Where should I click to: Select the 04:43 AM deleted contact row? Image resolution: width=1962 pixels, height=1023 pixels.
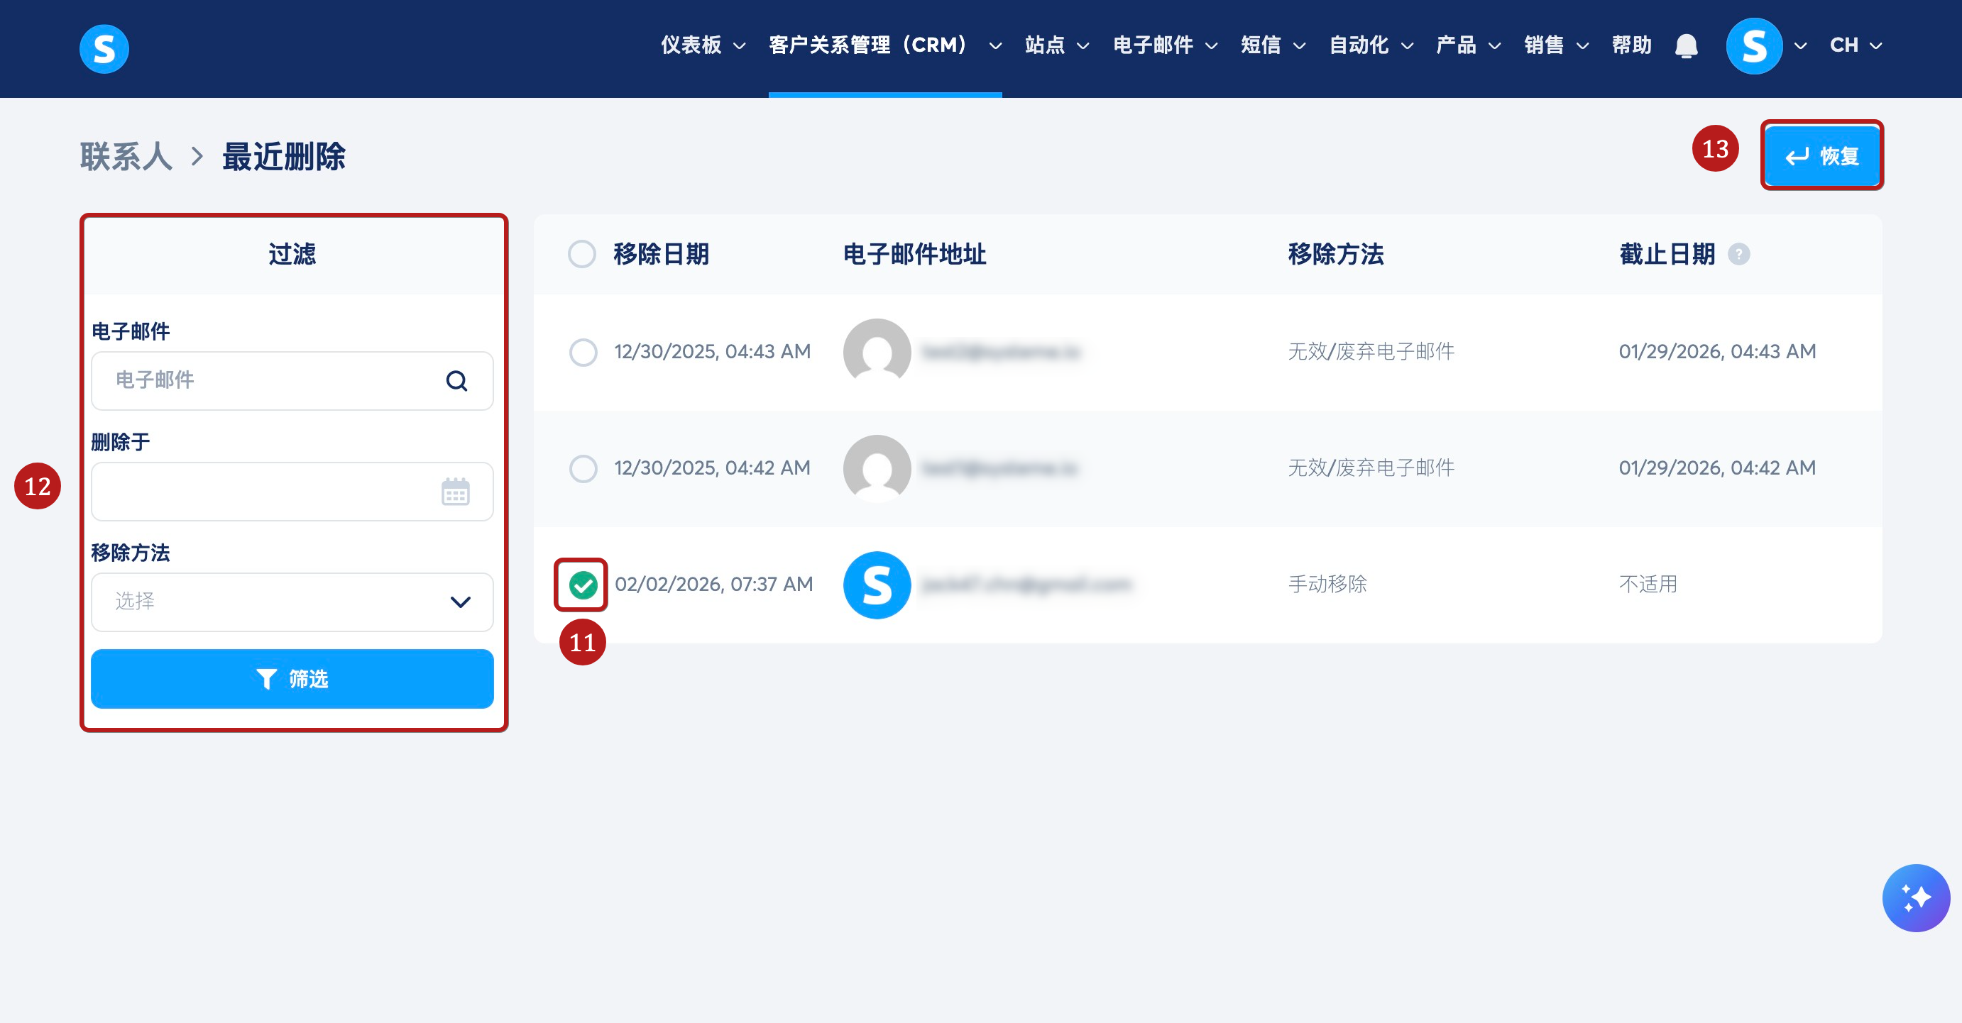tap(583, 352)
